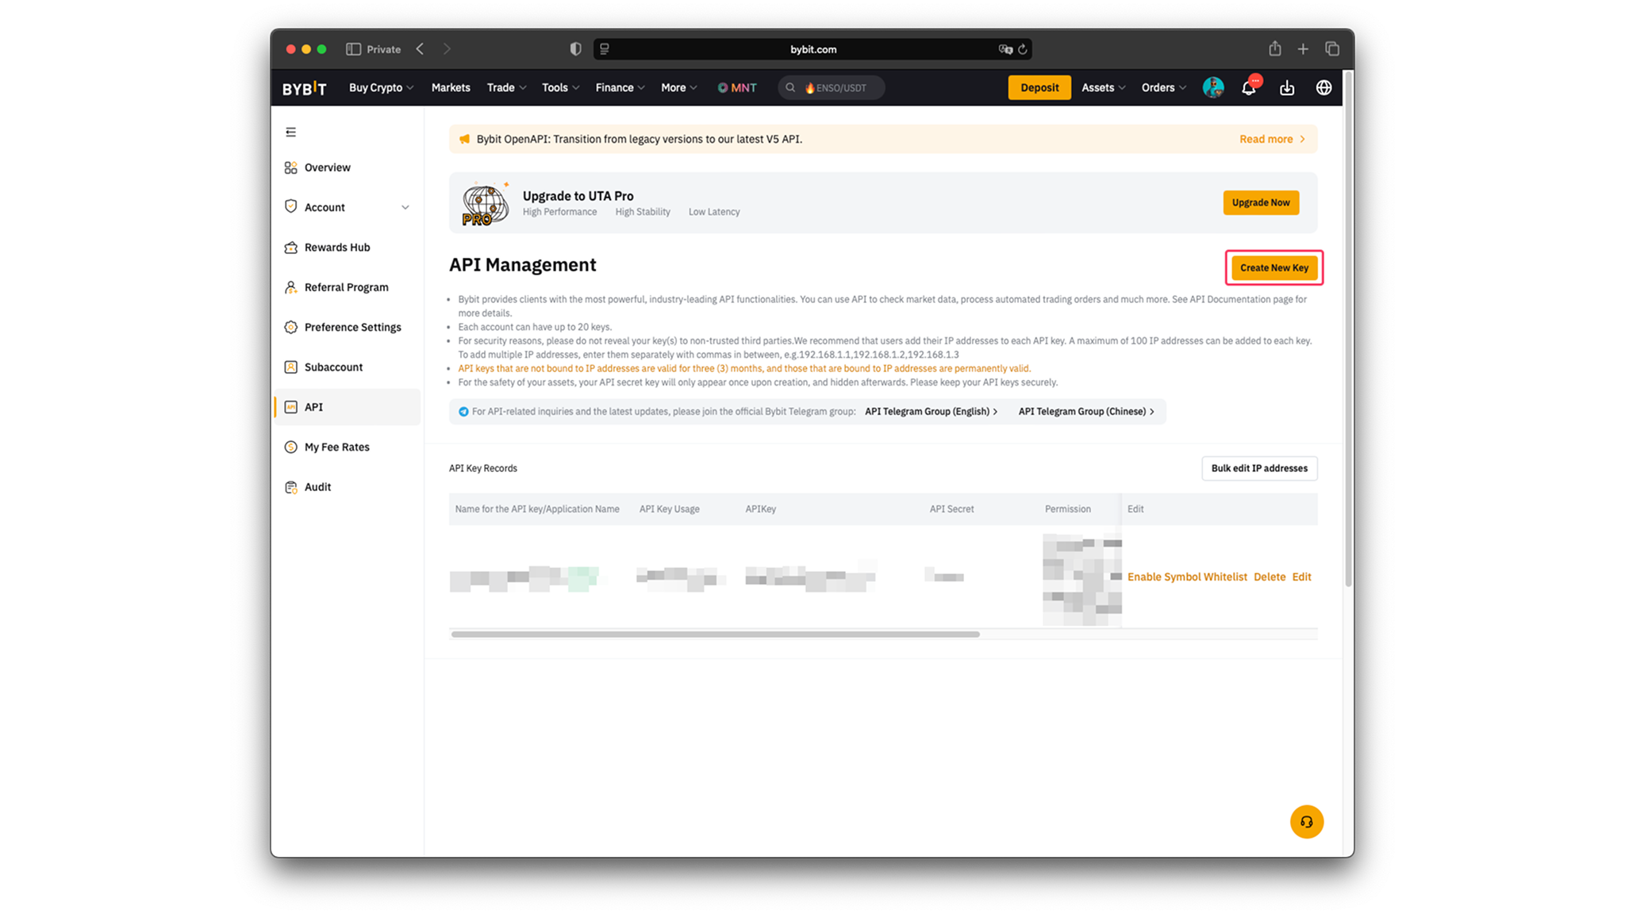The height and width of the screenshot is (914, 1625).
Task: Click the Overview sidebar icon
Action: (x=290, y=167)
